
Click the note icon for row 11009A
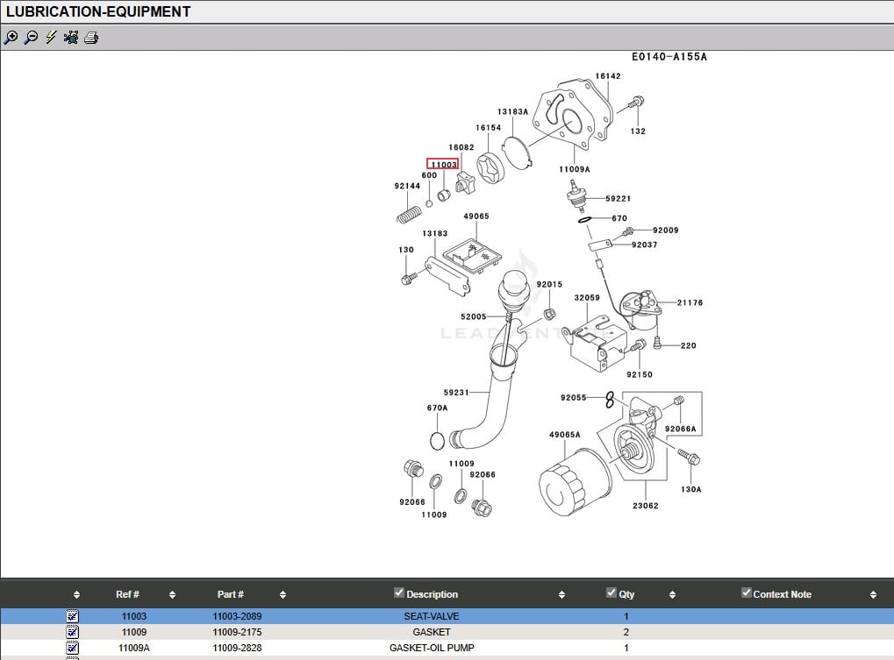[x=73, y=648]
